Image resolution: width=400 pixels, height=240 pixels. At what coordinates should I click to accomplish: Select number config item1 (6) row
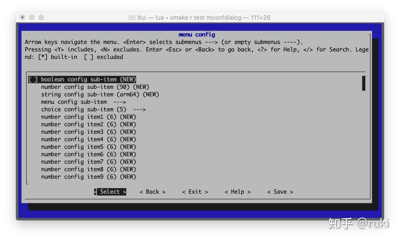88,117
